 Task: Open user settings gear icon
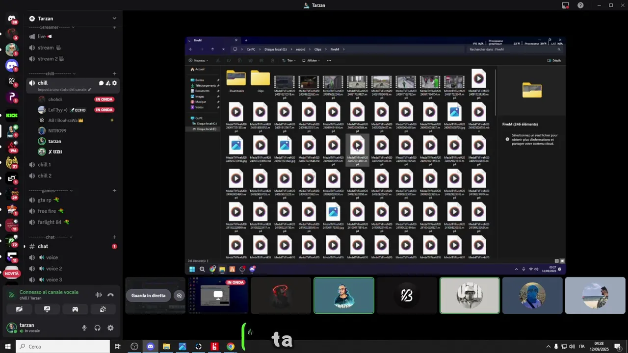click(110, 328)
